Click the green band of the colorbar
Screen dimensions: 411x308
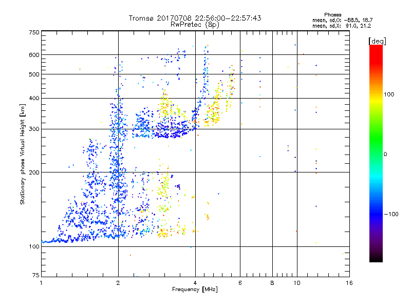376,139
